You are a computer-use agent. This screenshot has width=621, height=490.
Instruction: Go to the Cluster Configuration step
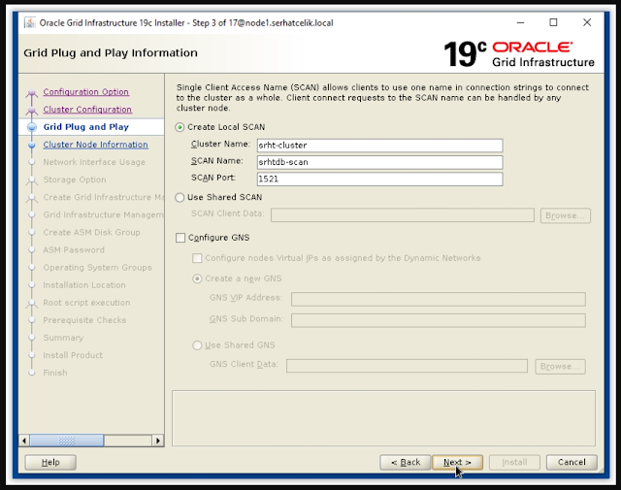click(87, 110)
